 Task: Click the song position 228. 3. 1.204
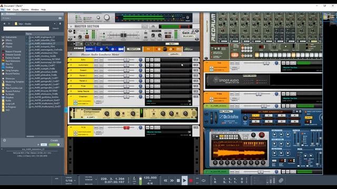pos(113,178)
